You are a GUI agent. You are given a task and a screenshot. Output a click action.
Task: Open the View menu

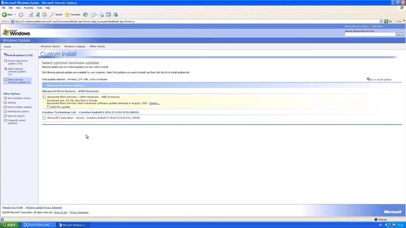(18, 8)
